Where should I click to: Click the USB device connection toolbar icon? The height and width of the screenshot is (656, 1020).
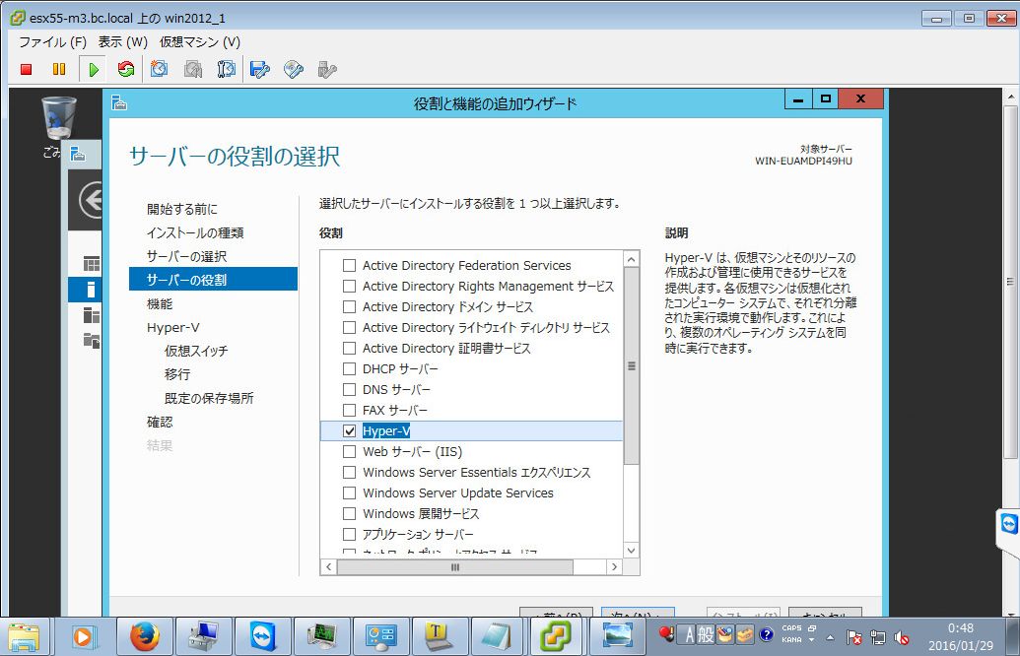[x=327, y=70]
